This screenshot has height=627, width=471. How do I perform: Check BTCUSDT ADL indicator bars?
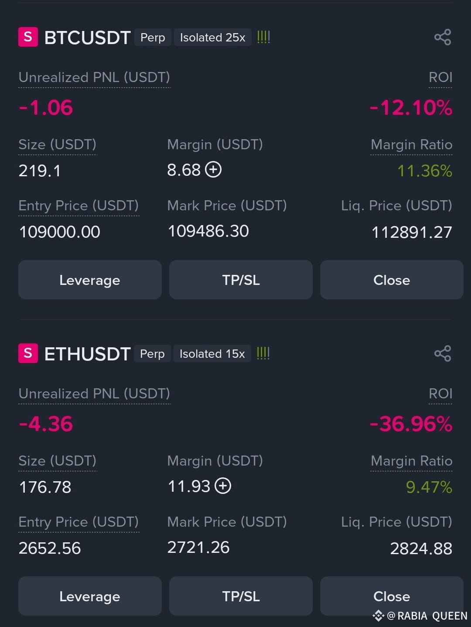point(263,37)
